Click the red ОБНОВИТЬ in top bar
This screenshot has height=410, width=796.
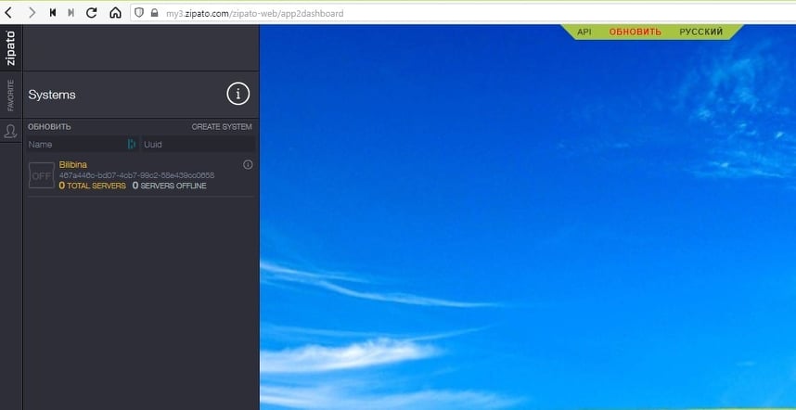[x=635, y=32]
